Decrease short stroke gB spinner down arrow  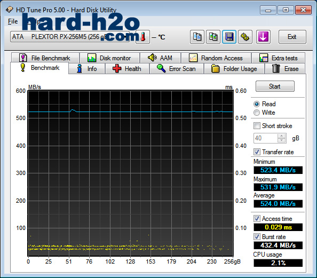coord(282,140)
